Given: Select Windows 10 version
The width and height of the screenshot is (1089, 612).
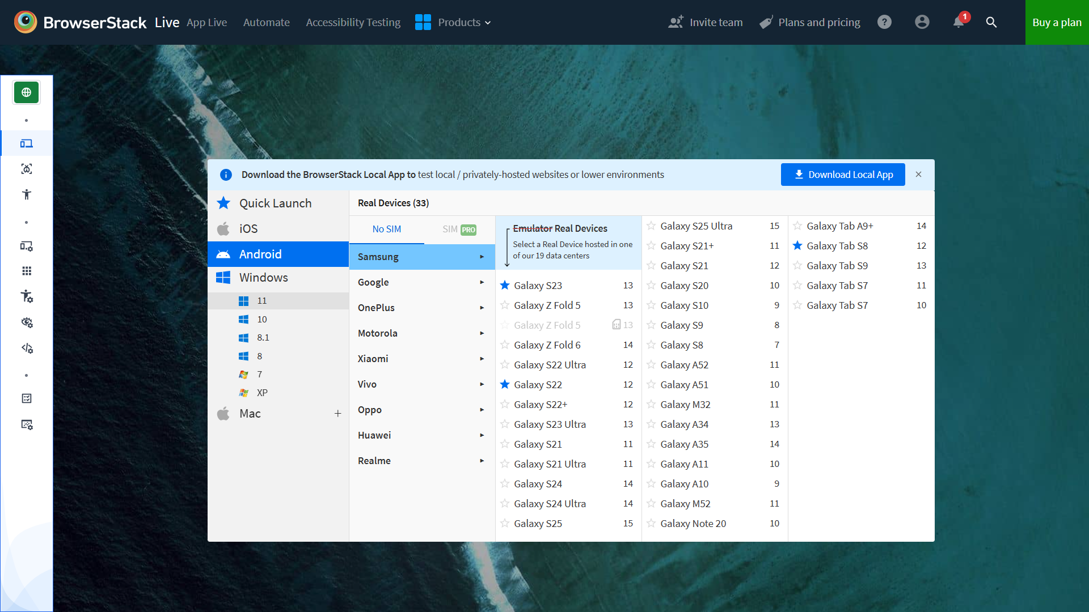Looking at the screenshot, I should coord(278,319).
